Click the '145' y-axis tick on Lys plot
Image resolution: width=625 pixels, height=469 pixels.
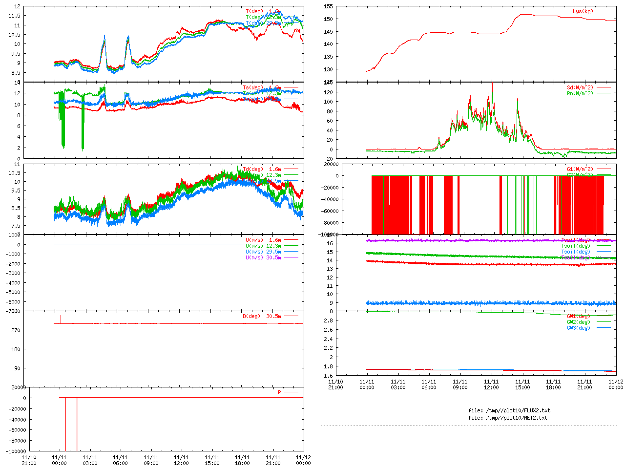click(x=328, y=32)
